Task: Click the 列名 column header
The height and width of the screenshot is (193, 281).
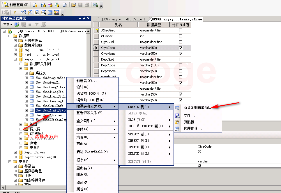Action: (x=118, y=25)
